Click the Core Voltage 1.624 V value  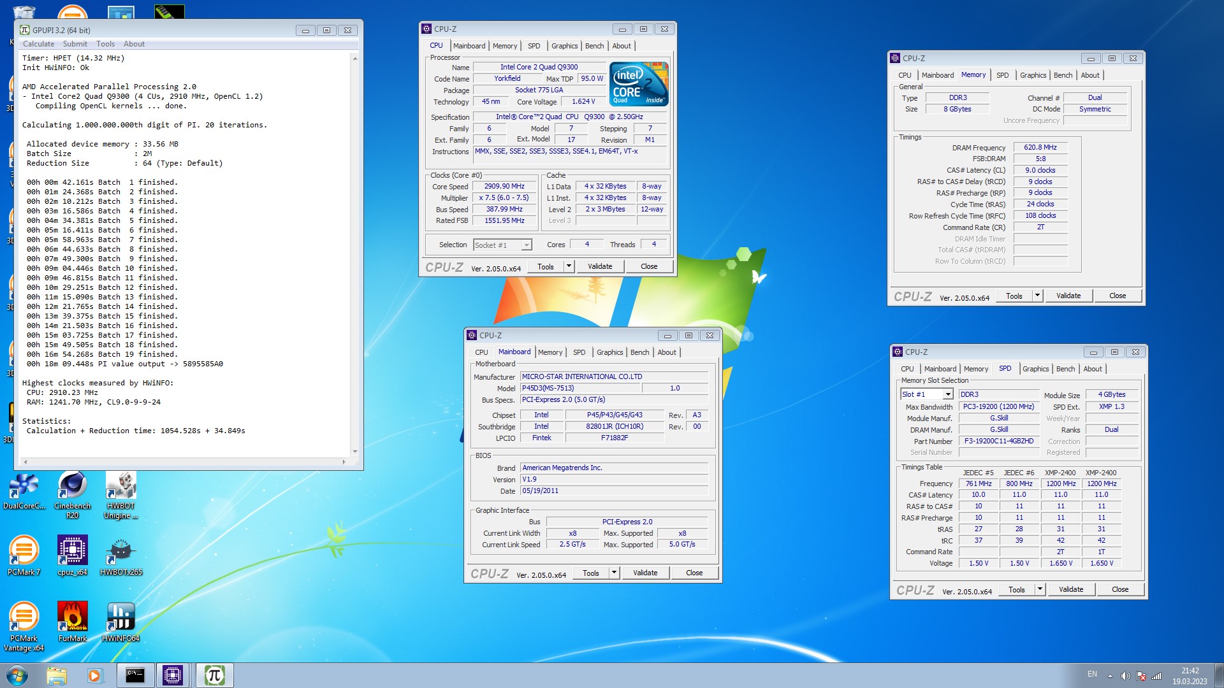pyautogui.click(x=583, y=101)
